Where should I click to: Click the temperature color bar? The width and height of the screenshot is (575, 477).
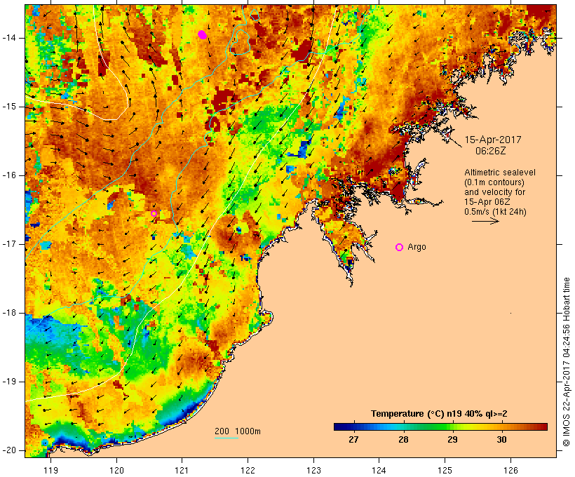(440, 426)
